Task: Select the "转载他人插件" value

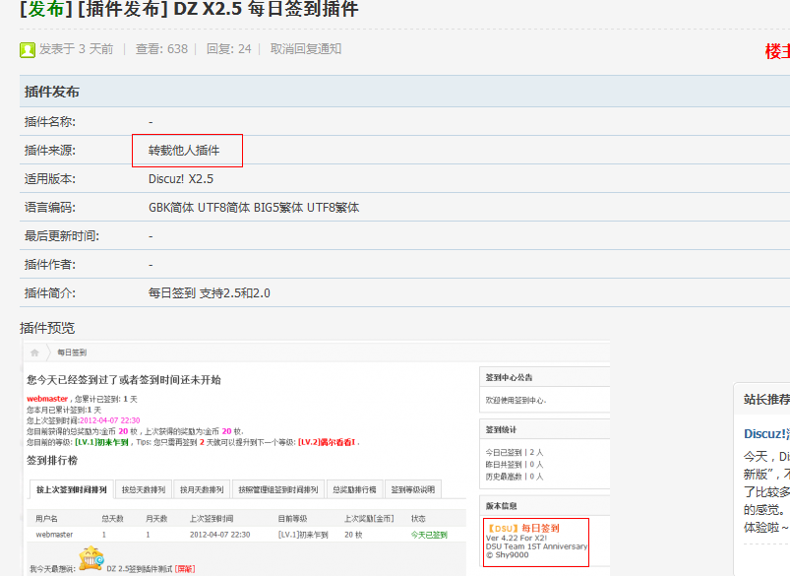Action: [x=184, y=151]
